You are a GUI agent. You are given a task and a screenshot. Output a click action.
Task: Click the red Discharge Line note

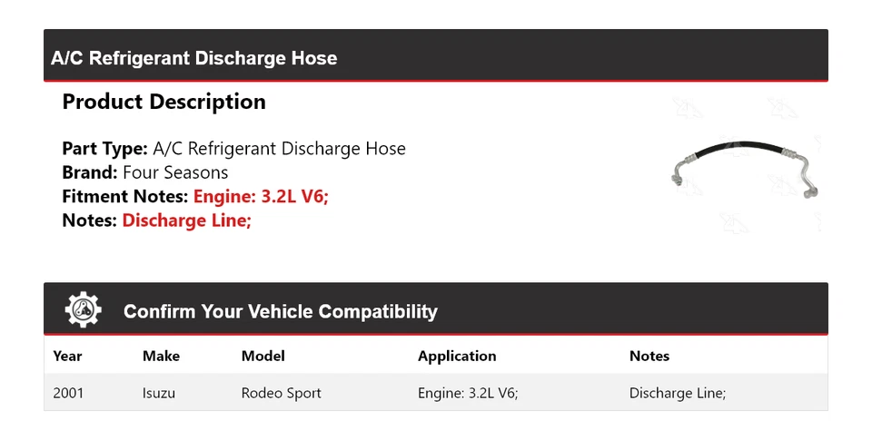186,220
